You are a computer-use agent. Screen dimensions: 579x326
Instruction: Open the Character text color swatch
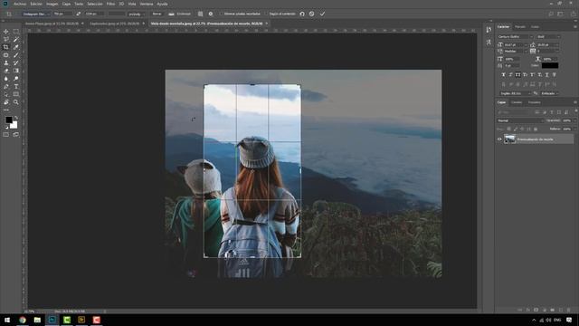(x=550, y=65)
